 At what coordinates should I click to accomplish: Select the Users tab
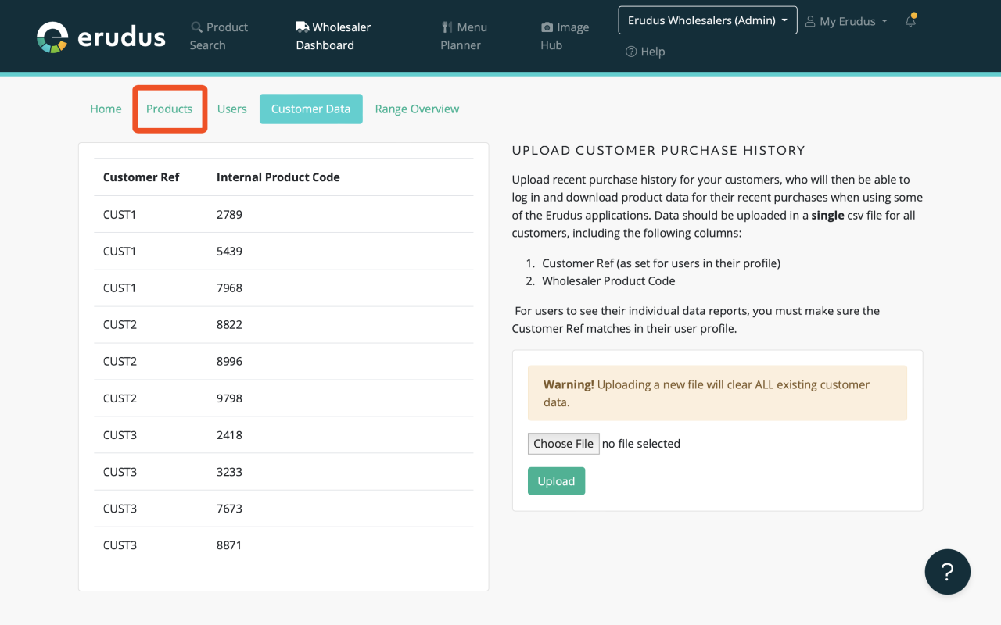pyautogui.click(x=231, y=109)
